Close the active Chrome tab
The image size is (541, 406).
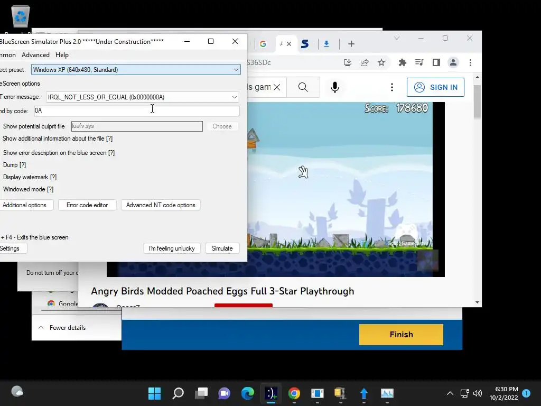click(289, 44)
